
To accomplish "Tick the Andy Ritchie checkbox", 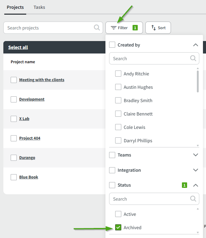I will click(118, 74).
